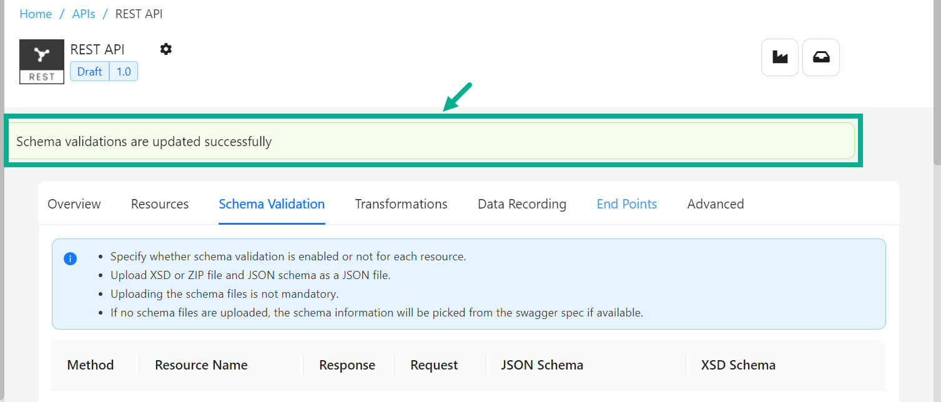Image resolution: width=941 pixels, height=402 pixels.
Task: Click the REST API thumbnail image
Action: 41,61
